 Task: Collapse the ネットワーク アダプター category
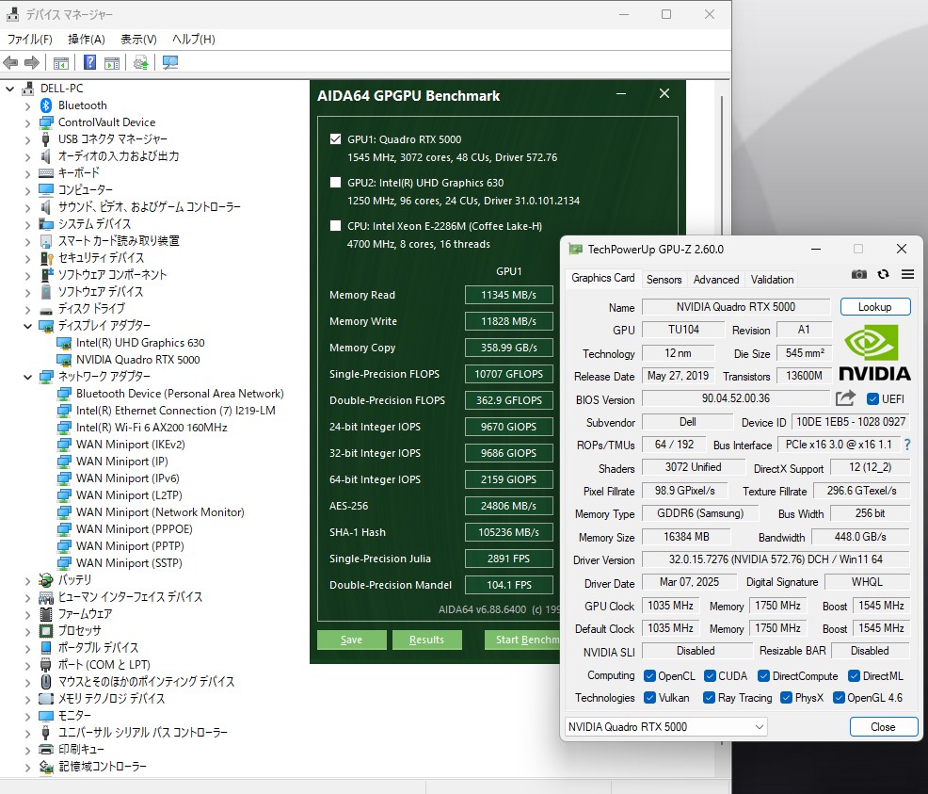(27, 377)
